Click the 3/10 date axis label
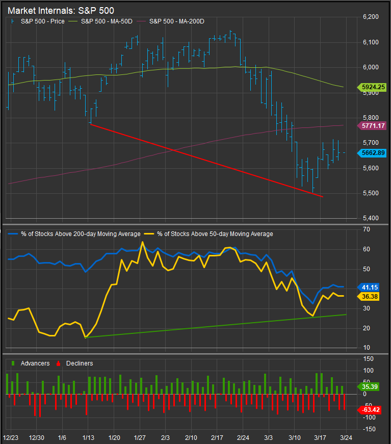Screen dimensions: 391x444 (295, 438)
